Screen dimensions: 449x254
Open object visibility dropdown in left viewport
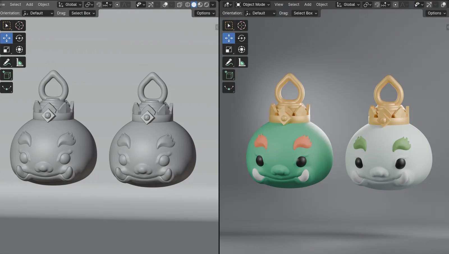141,4
